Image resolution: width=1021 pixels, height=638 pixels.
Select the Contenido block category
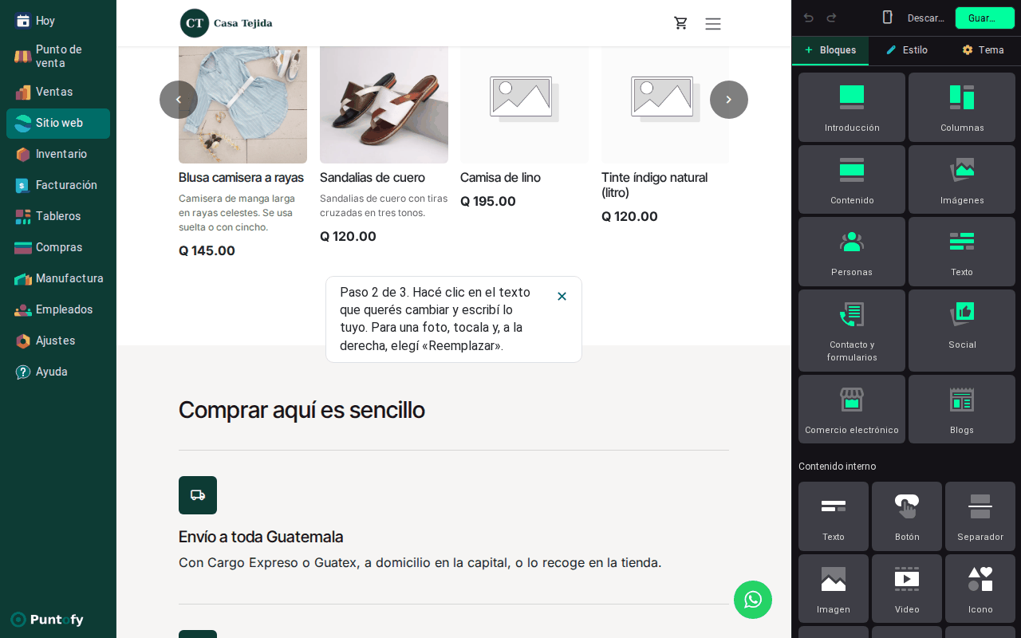[852, 179]
